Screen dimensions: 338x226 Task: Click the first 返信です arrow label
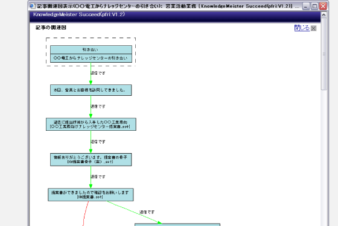point(98,73)
